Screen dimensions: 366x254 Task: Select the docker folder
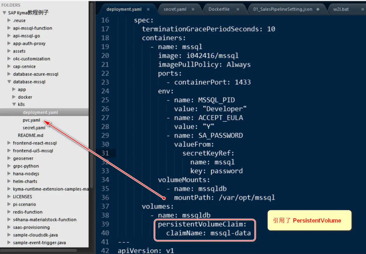coord(25,97)
